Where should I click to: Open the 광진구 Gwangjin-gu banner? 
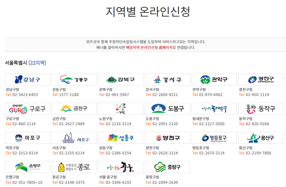[261, 79]
